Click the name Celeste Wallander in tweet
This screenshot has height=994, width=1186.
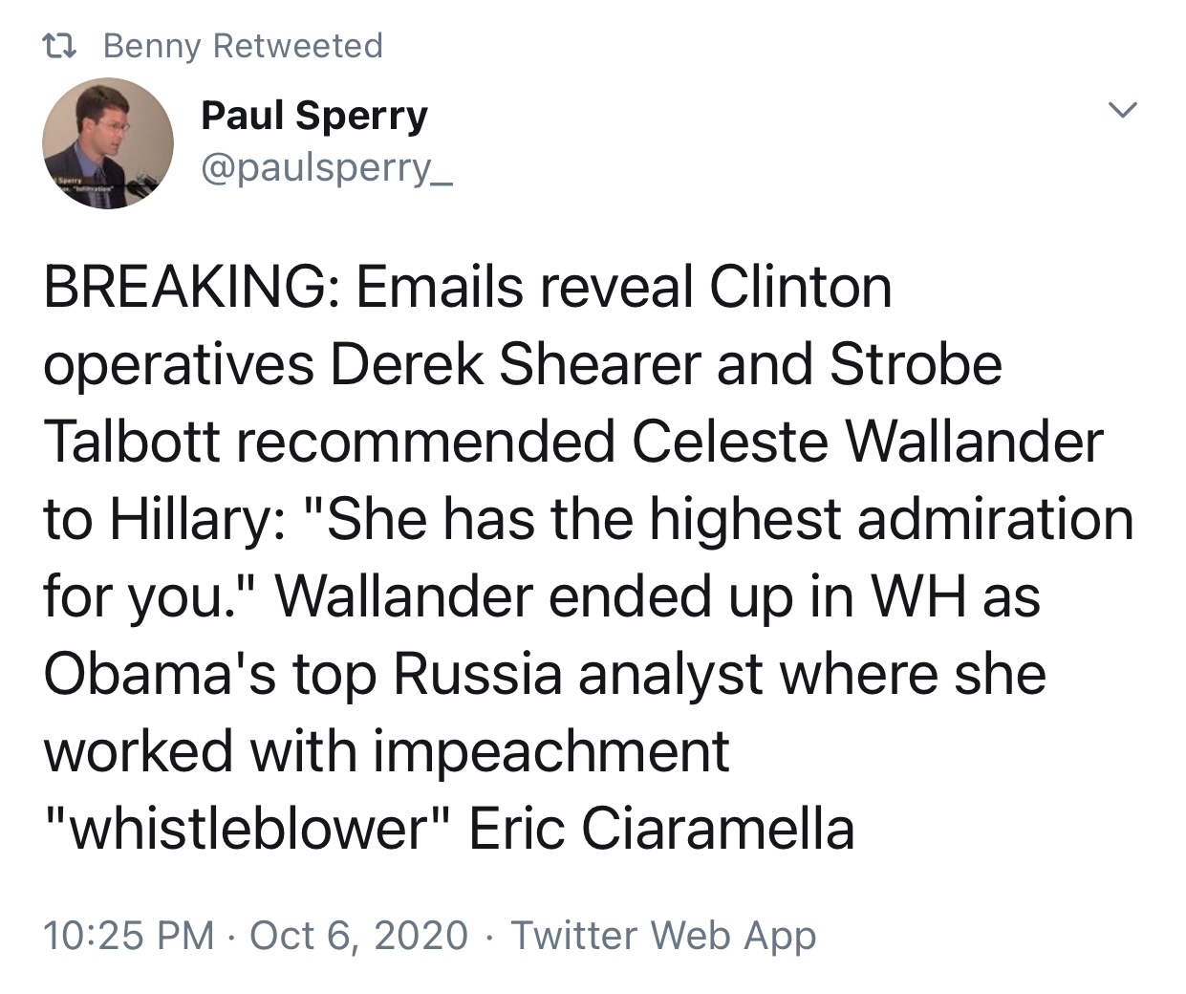(x=867, y=443)
